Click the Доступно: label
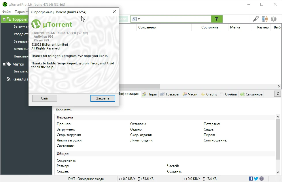Image resolution: width=282 pixels, height=182 pixels. point(64,109)
